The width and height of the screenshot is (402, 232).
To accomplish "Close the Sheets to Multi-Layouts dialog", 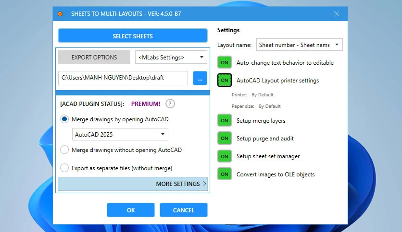I will tap(337, 14).
